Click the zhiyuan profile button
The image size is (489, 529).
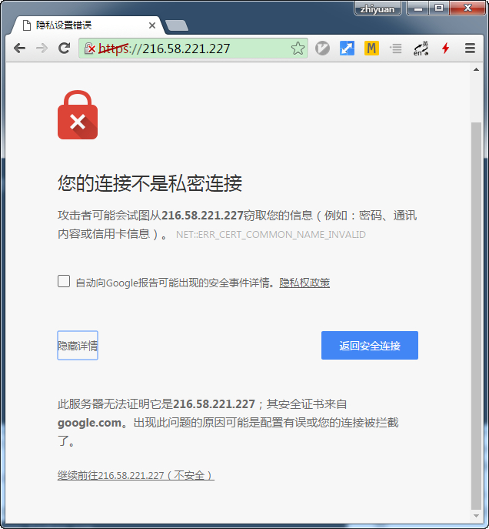(378, 9)
